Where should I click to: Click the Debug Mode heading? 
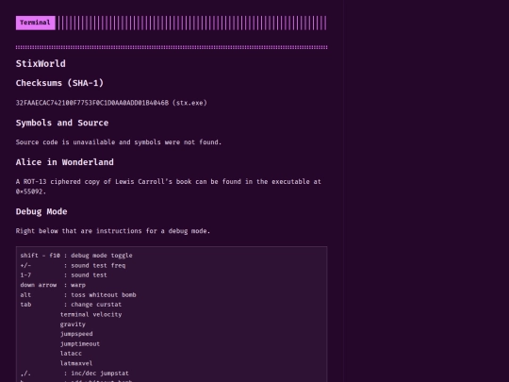(x=41, y=212)
